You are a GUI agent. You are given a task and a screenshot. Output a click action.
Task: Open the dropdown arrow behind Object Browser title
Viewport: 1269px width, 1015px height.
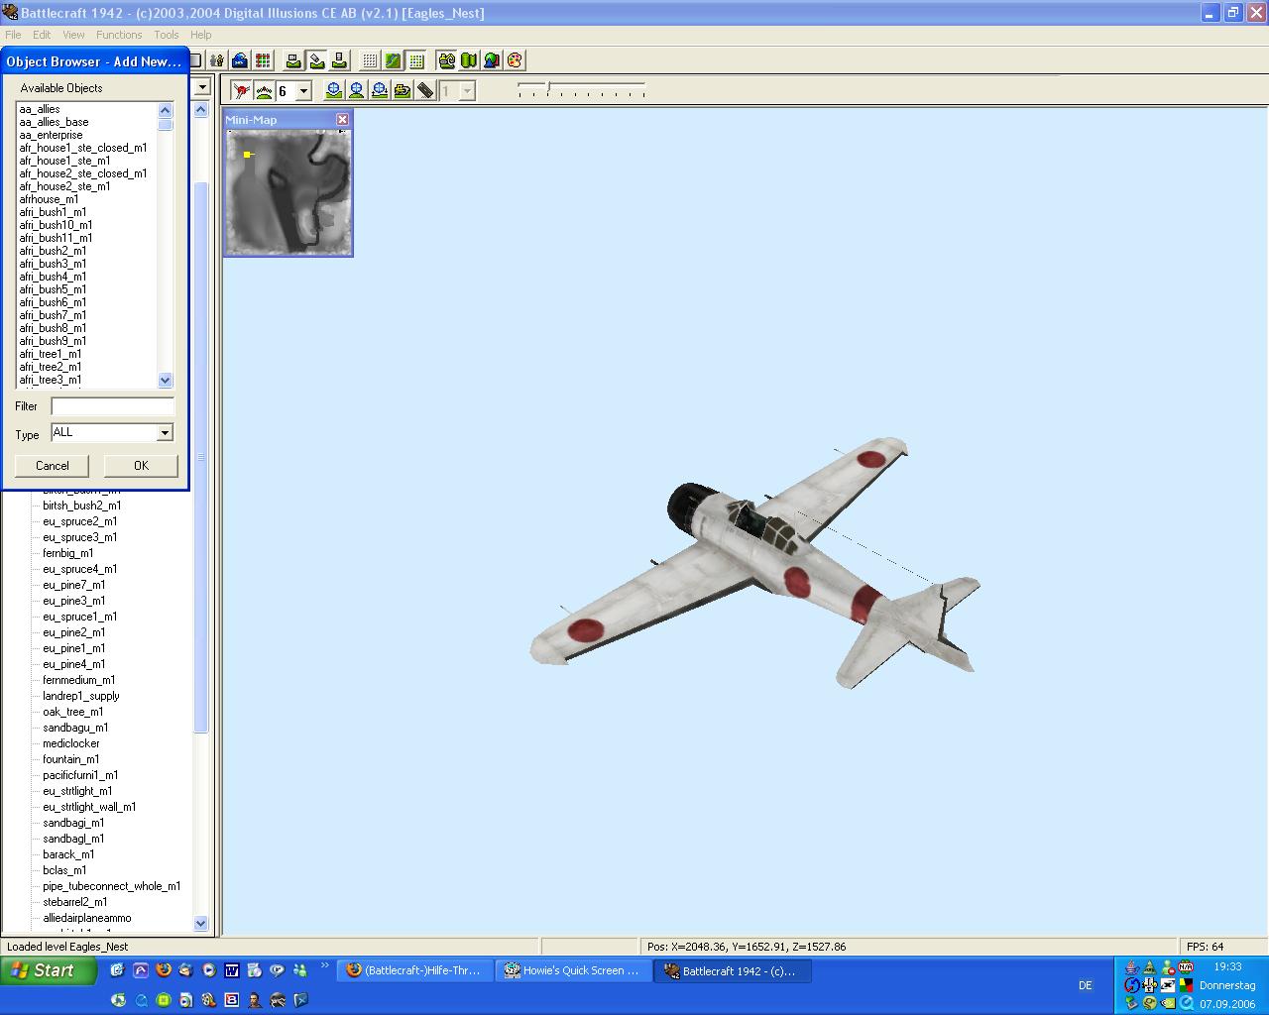pos(202,87)
